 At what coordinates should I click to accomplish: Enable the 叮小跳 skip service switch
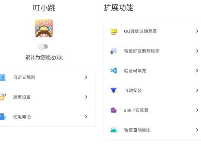(43, 47)
